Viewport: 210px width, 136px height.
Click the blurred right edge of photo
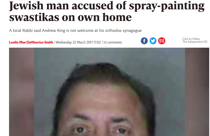coord(197,92)
